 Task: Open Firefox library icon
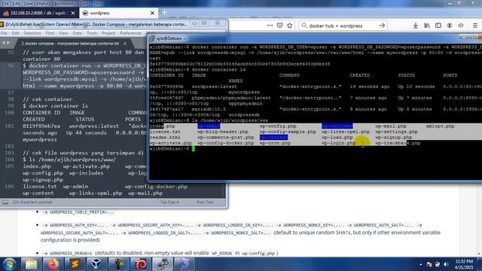[x=427, y=26]
